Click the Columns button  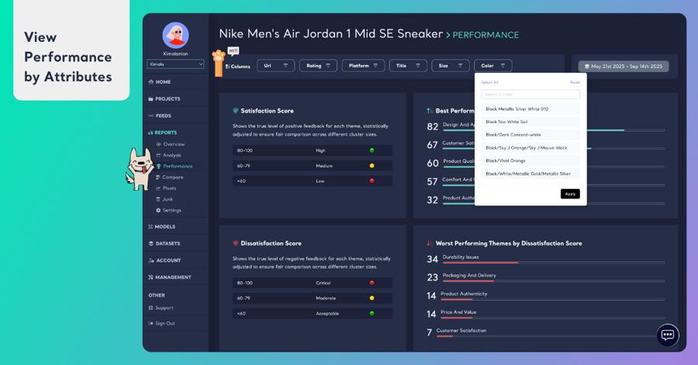[238, 66]
